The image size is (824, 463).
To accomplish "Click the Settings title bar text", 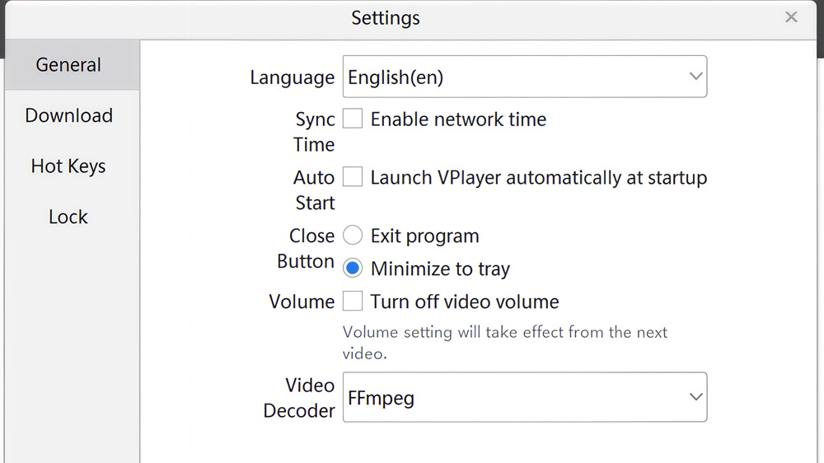I will [x=386, y=17].
